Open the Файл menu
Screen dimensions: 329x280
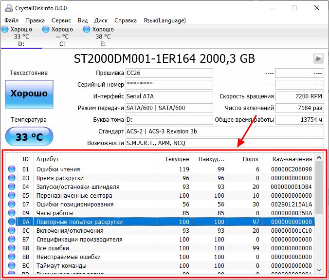click(x=12, y=20)
